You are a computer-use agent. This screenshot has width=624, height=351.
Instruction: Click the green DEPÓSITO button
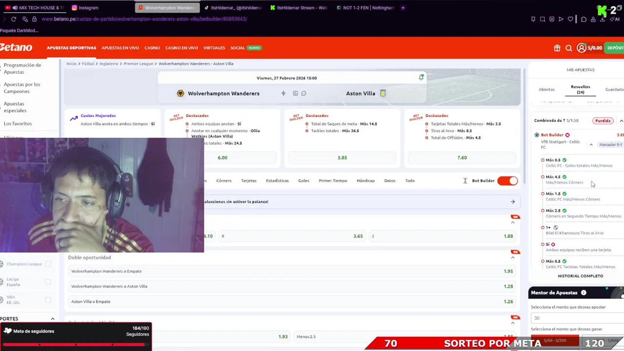coord(614,48)
